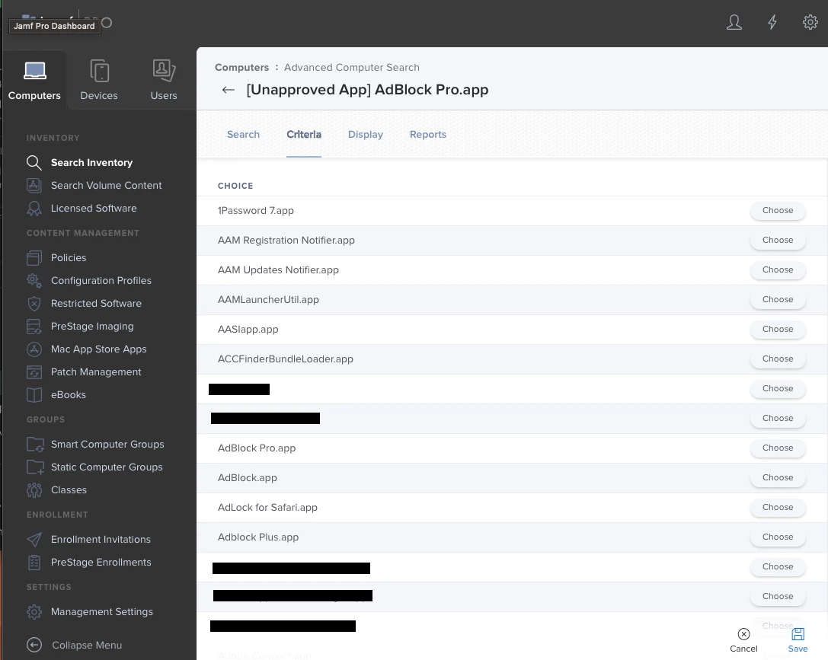The height and width of the screenshot is (660, 828).
Task: Open Management Settings label
Action: click(102, 611)
